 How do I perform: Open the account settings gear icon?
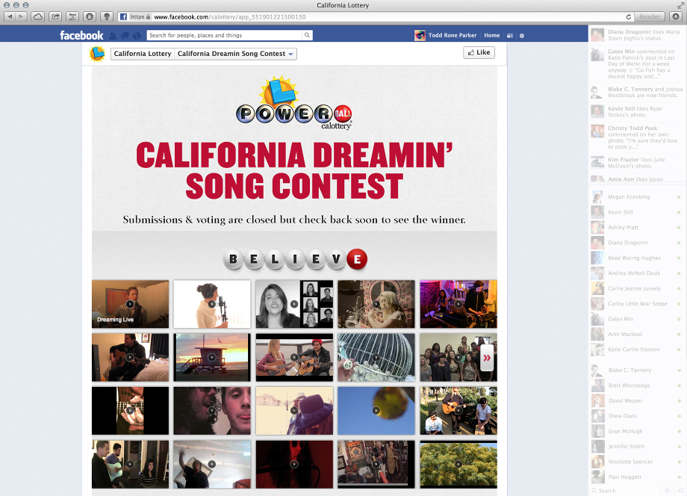tap(522, 36)
